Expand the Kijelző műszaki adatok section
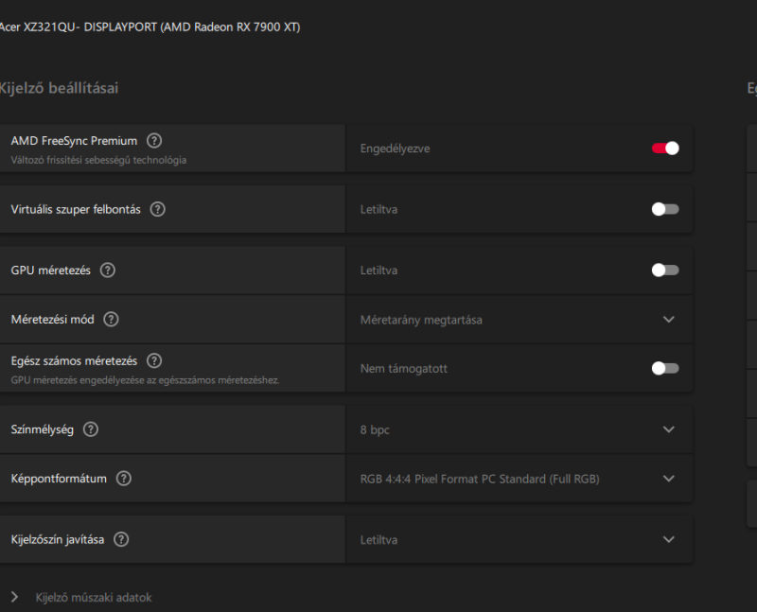The width and height of the screenshot is (757, 612). [x=14, y=597]
